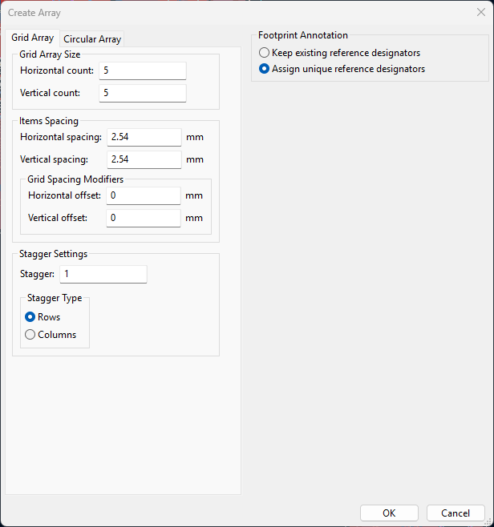Viewport: 494px width, 527px height.
Task: Click the Horizontal count input field
Action: click(142, 70)
